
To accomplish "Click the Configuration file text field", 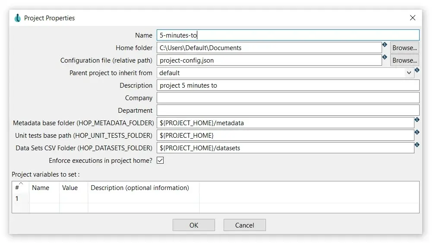I will (x=269, y=60).
